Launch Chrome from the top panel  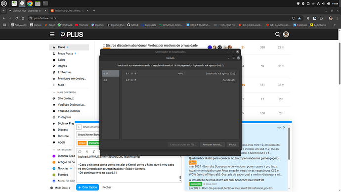[x=30, y=3]
